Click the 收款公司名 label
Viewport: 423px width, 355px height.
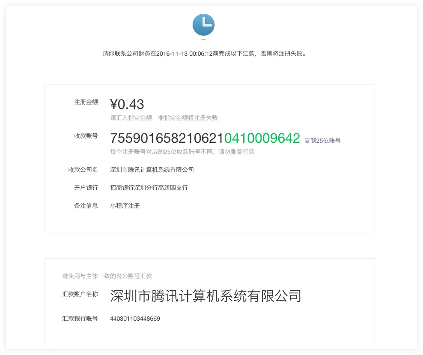[83, 170]
